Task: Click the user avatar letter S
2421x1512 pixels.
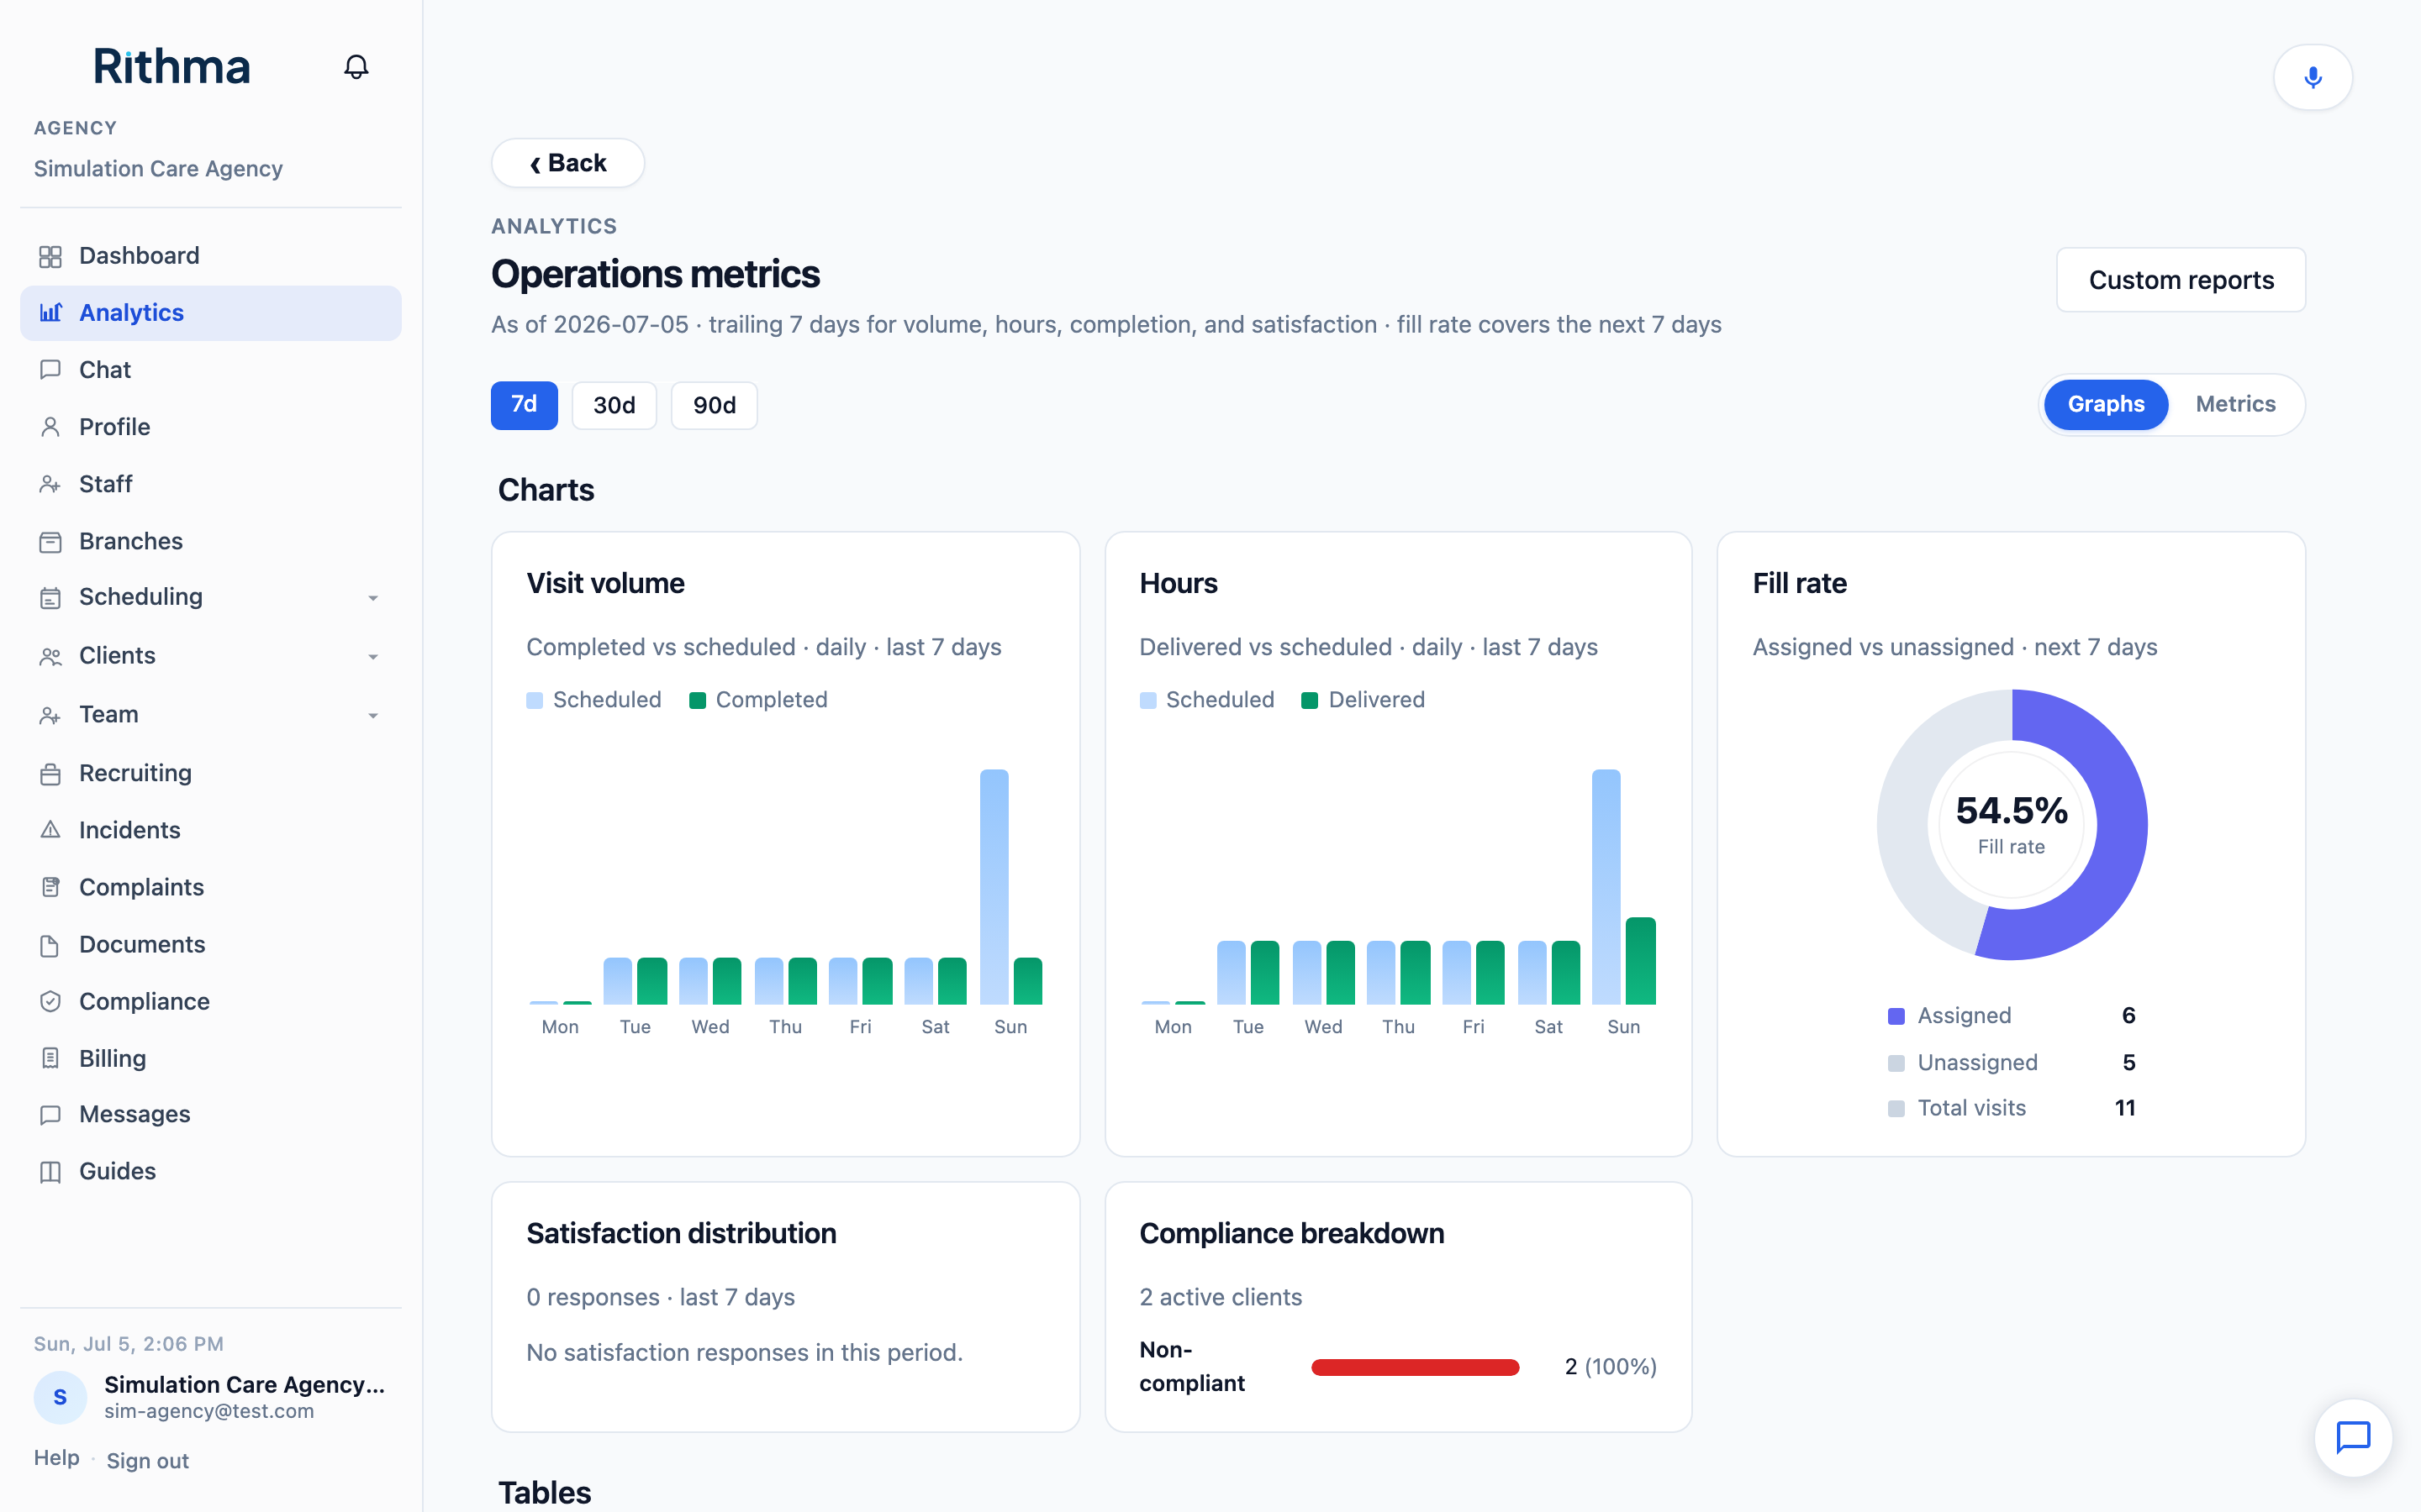Action: click(x=60, y=1397)
